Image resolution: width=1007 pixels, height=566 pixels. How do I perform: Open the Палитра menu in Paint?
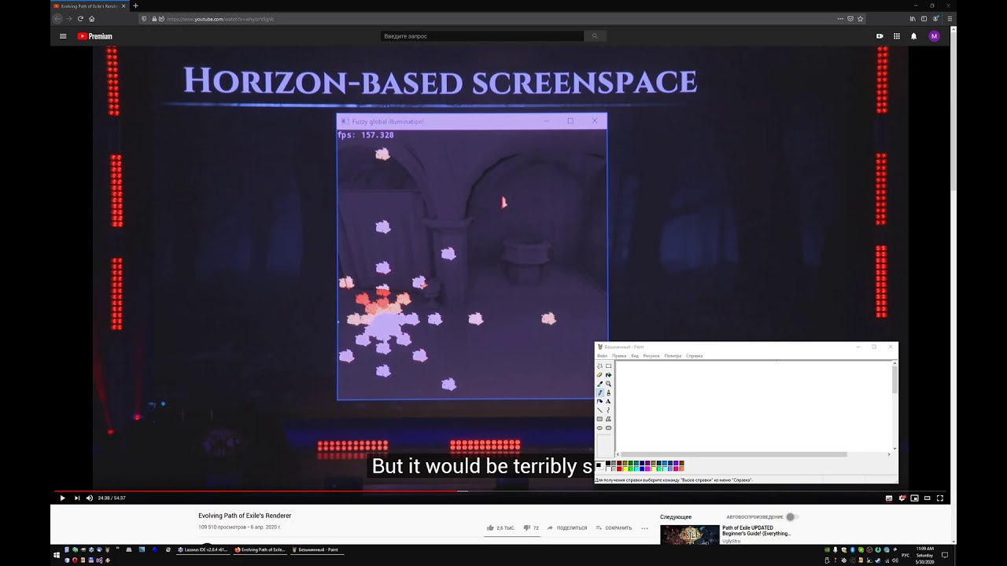(x=673, y=356)
